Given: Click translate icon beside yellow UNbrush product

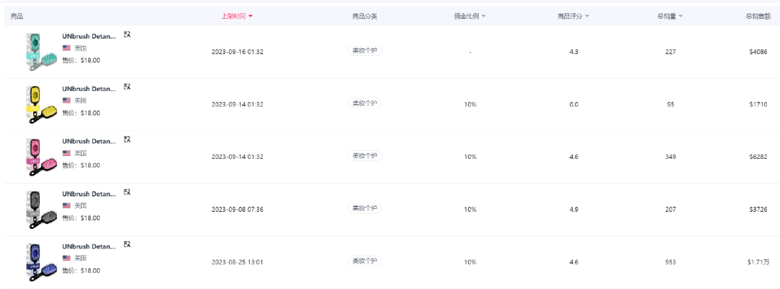Looking at the screenshot, I should pos(127,87).
